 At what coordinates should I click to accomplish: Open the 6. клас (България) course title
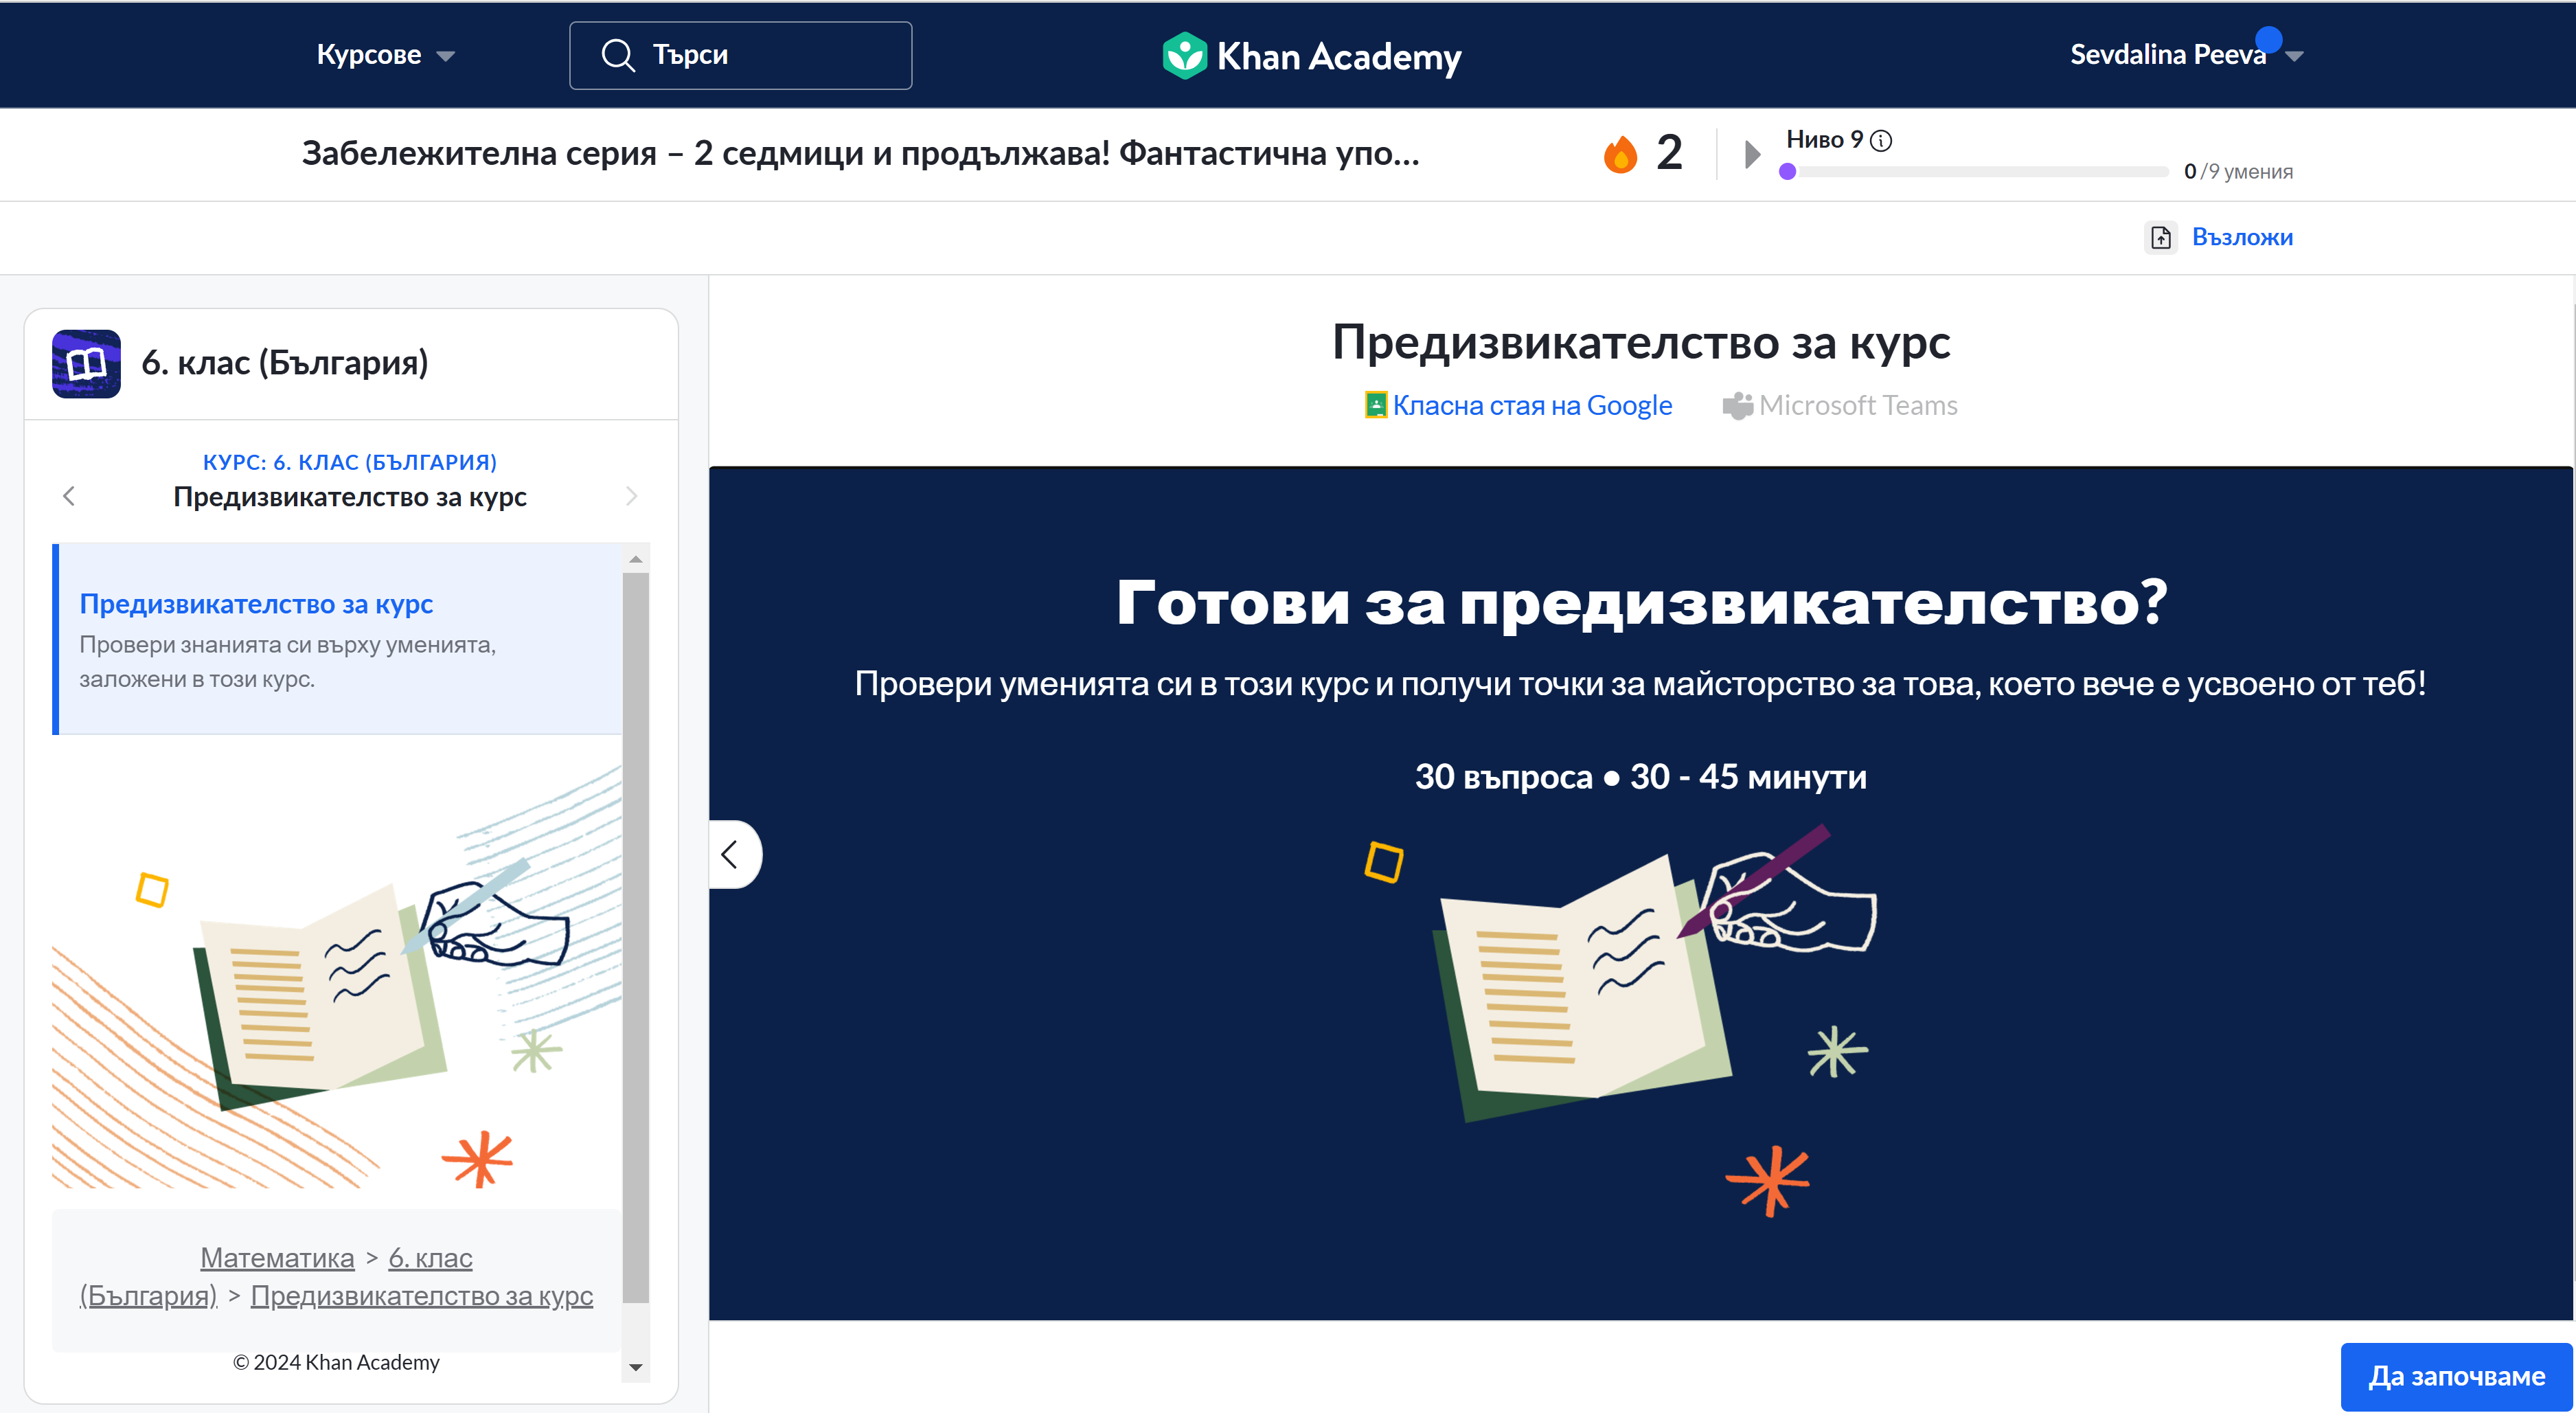pos(285,362)
